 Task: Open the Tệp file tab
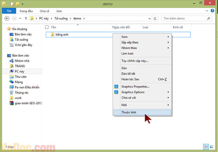tap(9, 11)
